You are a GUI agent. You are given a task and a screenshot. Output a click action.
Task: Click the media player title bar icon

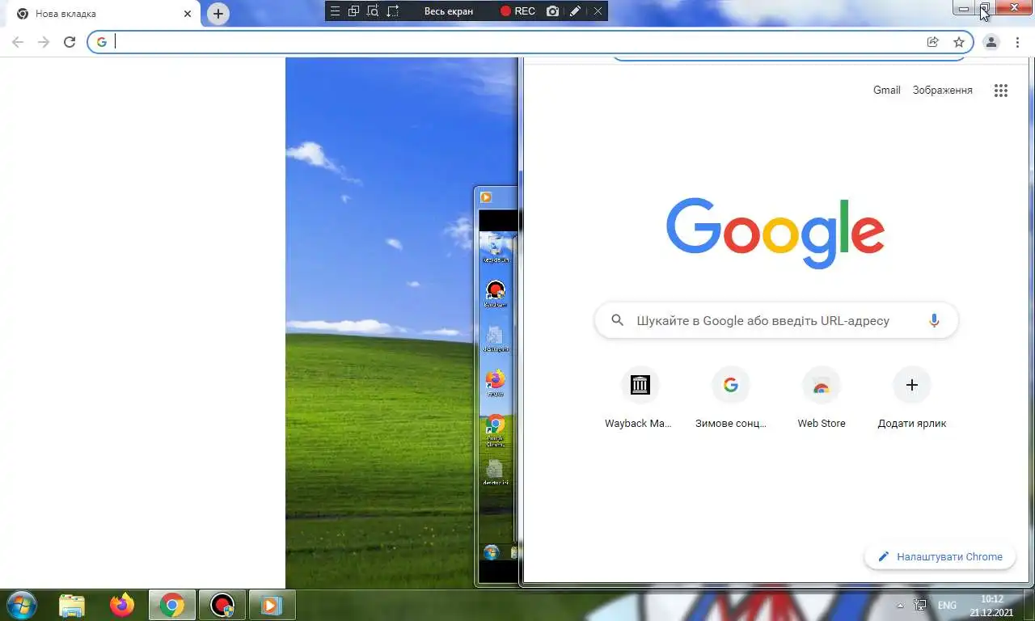coord(486,196)
